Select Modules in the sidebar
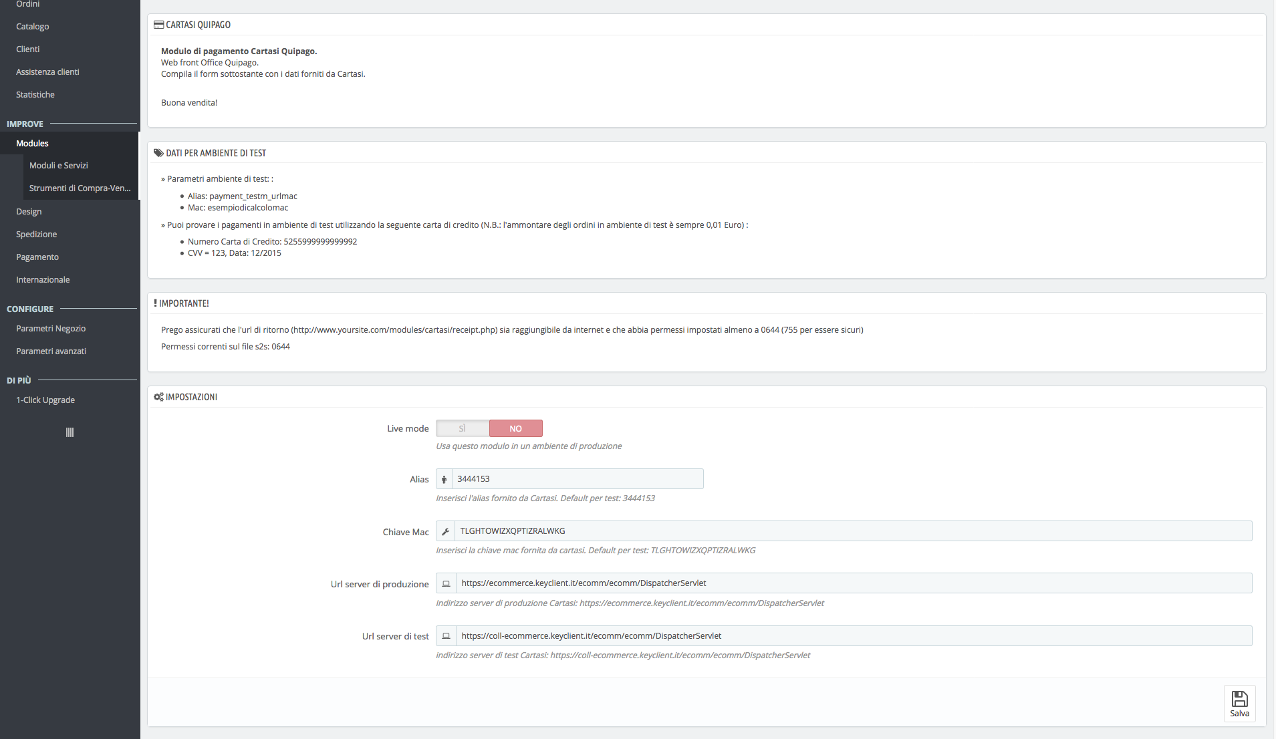 coord(32,144)
